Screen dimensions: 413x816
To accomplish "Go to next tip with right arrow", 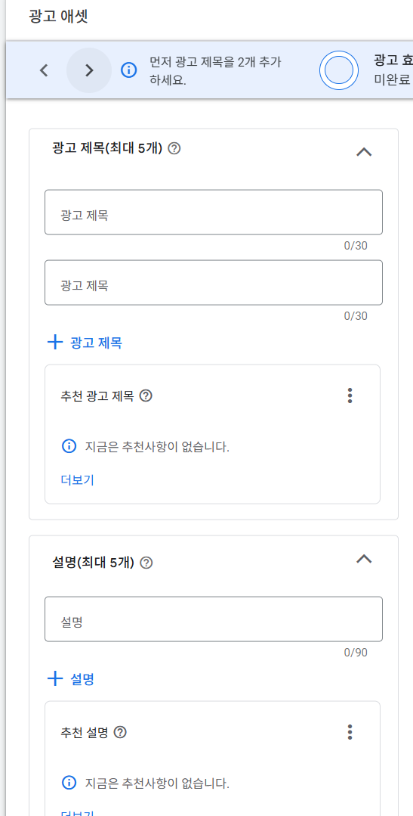I will click(x=89, y=70).
